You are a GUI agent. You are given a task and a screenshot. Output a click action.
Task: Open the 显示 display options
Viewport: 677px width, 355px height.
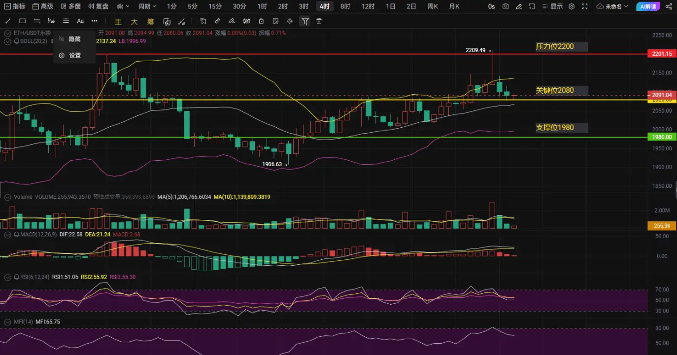pos(552,6)
